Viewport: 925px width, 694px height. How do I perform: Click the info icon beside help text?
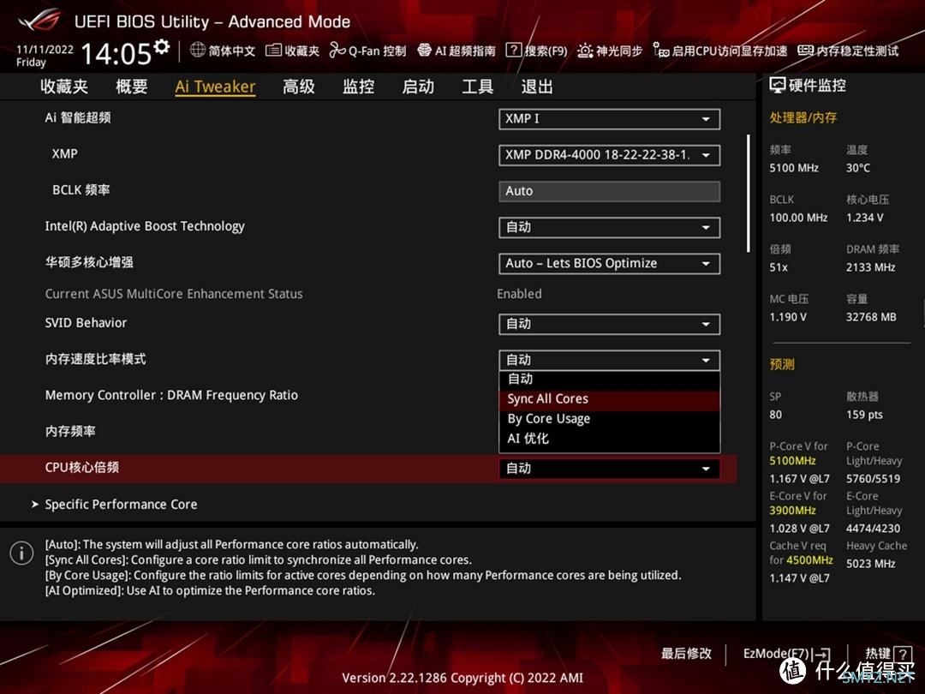21,553
